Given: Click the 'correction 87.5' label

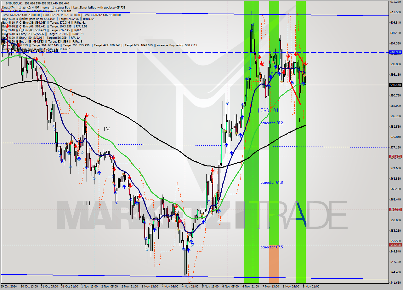Looking at the screenshot, I should (271, 247).
